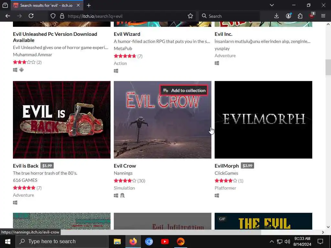Open the Evil Wizard title link
This screenshot has height=248, width=331.
pyautogui.click(x=127, y=34)
